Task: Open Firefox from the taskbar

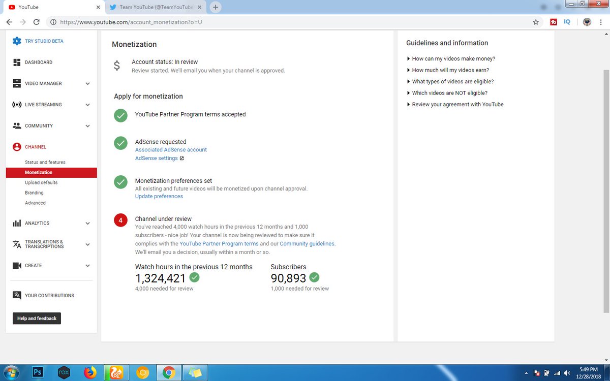Action: [x=90, y=373]
